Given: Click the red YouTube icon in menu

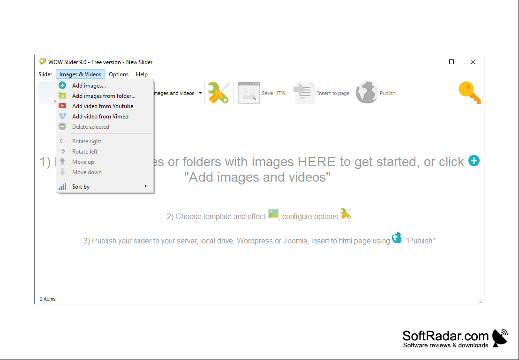Looking at the screenshot, I should coord(62,106).
